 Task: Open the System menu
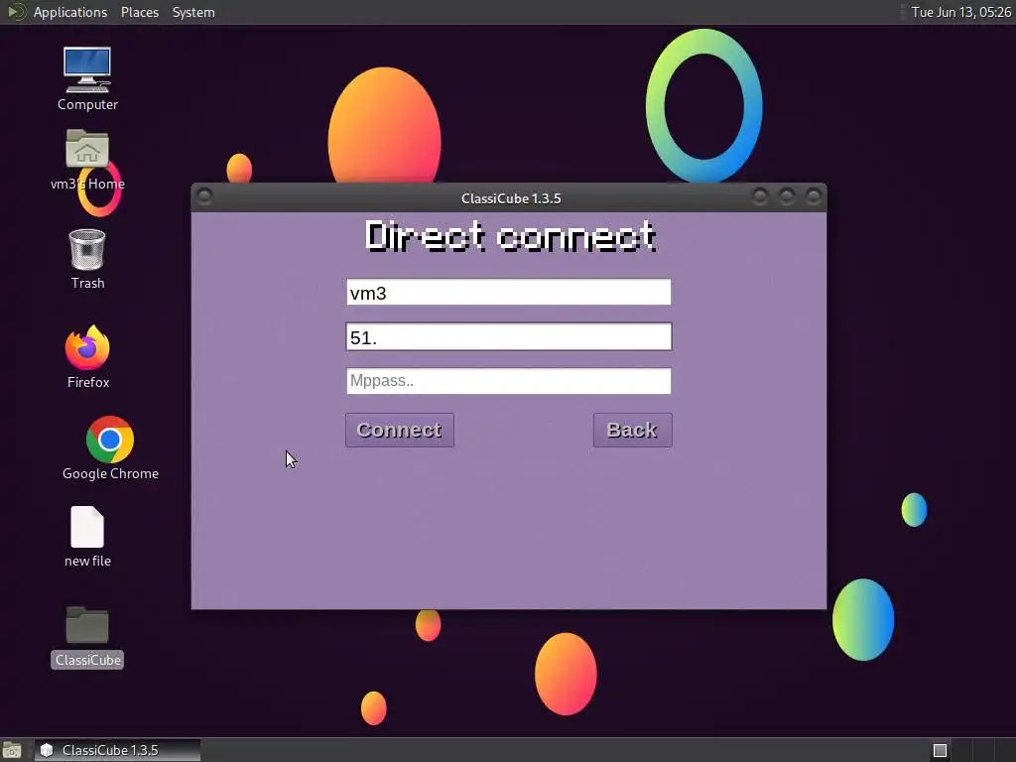pyautogui.click(x=193, y=12)
